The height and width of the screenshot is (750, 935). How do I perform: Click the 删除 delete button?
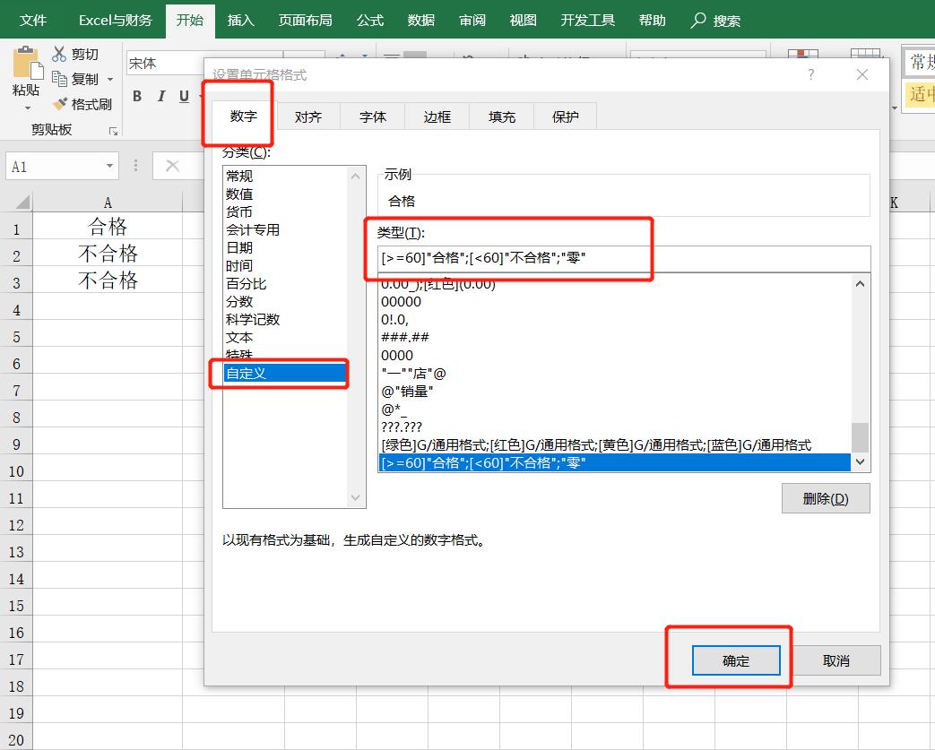pos(825,497)
